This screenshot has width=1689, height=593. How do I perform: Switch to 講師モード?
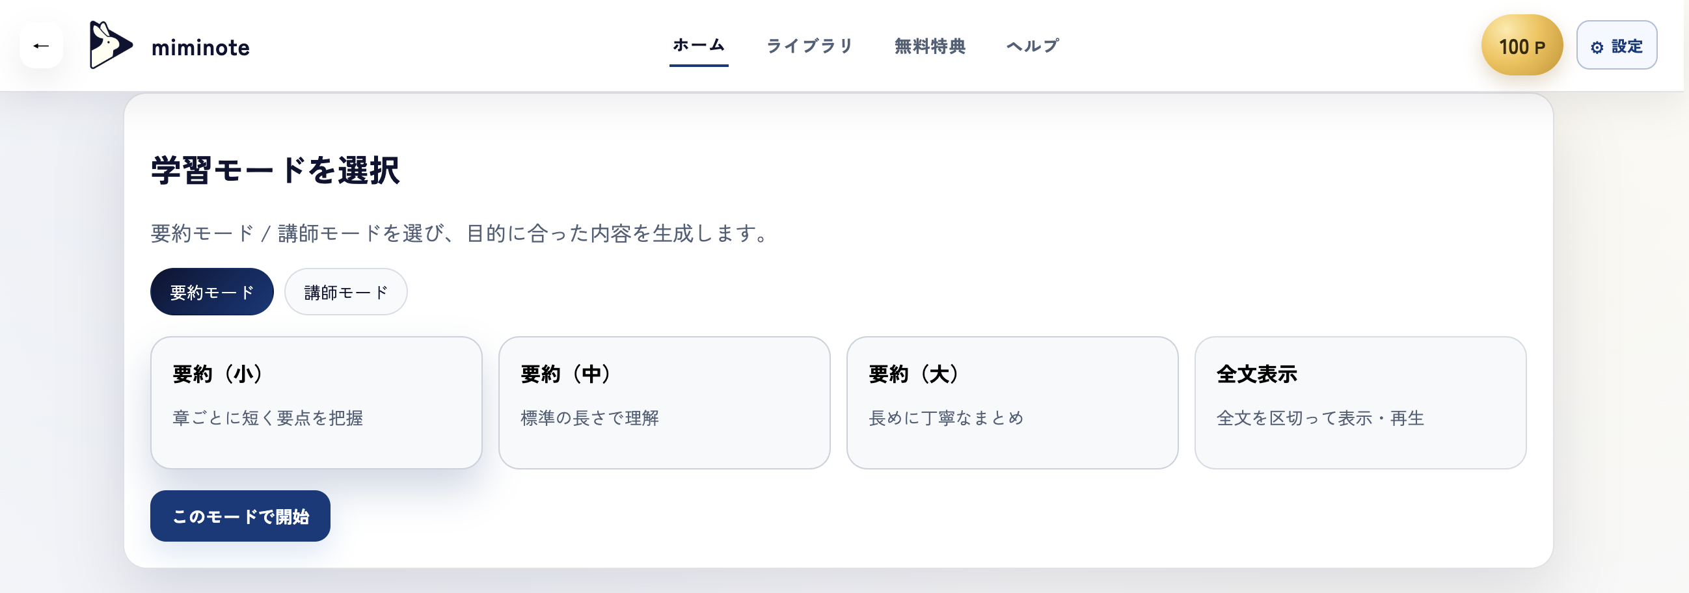(345, 291)
